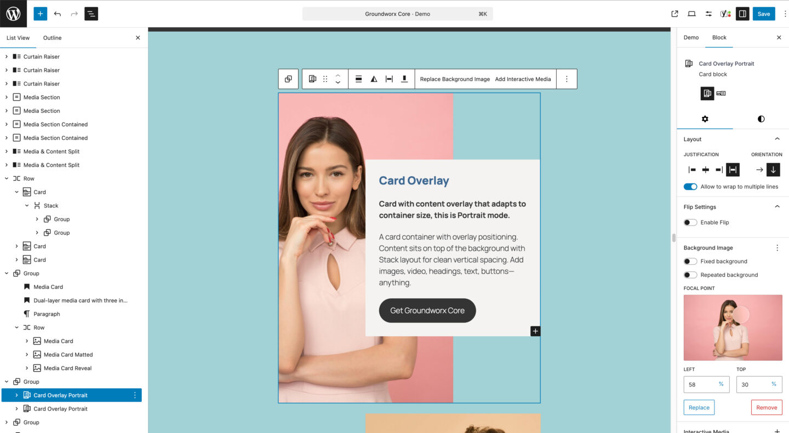Switch to the Outline tab

[x=53, y=38]
